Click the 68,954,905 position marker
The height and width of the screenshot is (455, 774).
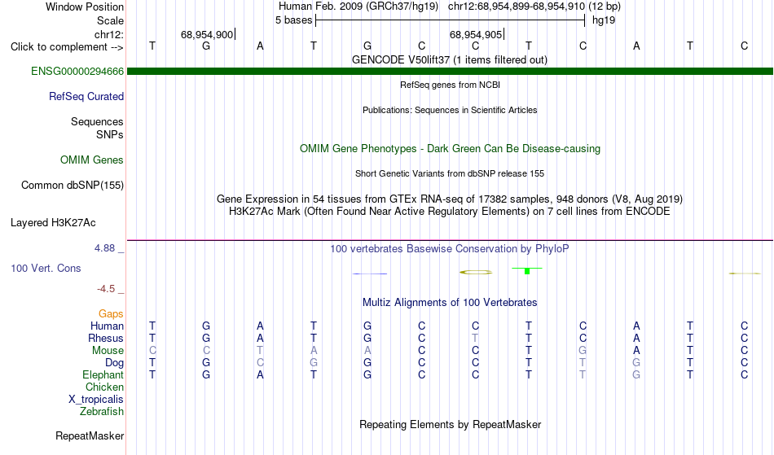click(477, 34)
